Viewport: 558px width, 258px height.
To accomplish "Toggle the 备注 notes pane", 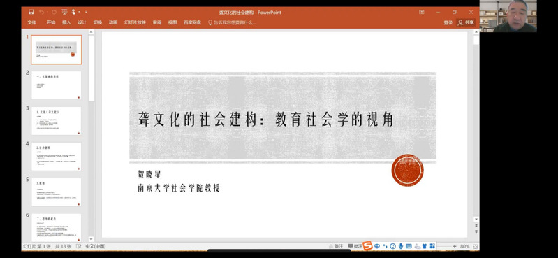I will click(336, 246).
